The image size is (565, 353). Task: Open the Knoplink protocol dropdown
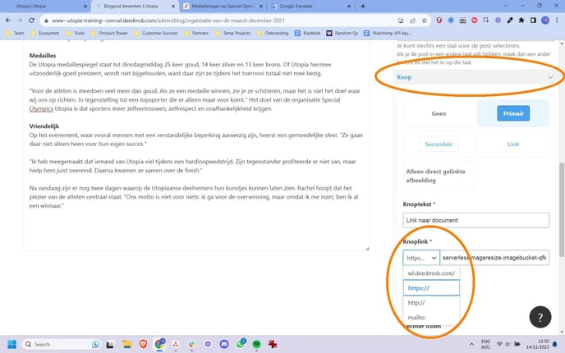(x=420, y=257)
